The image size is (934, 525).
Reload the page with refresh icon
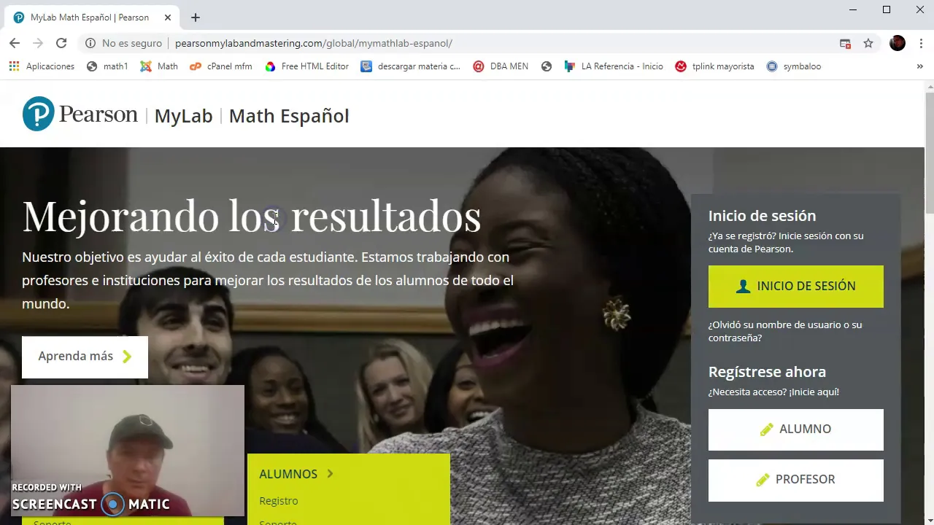click(x=61, y=43)
